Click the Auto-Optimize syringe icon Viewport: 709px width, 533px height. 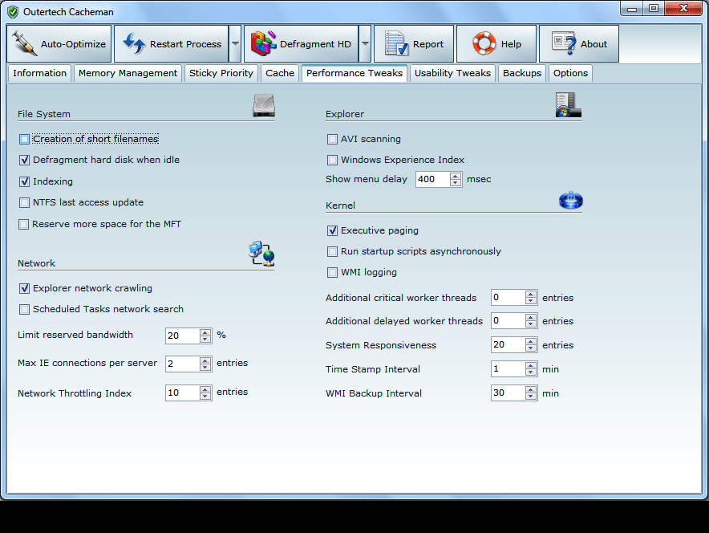coord(24,44)
